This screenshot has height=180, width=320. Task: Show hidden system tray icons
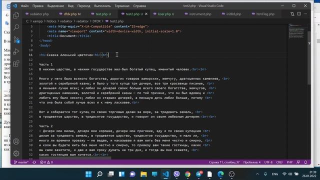(257, 174)
